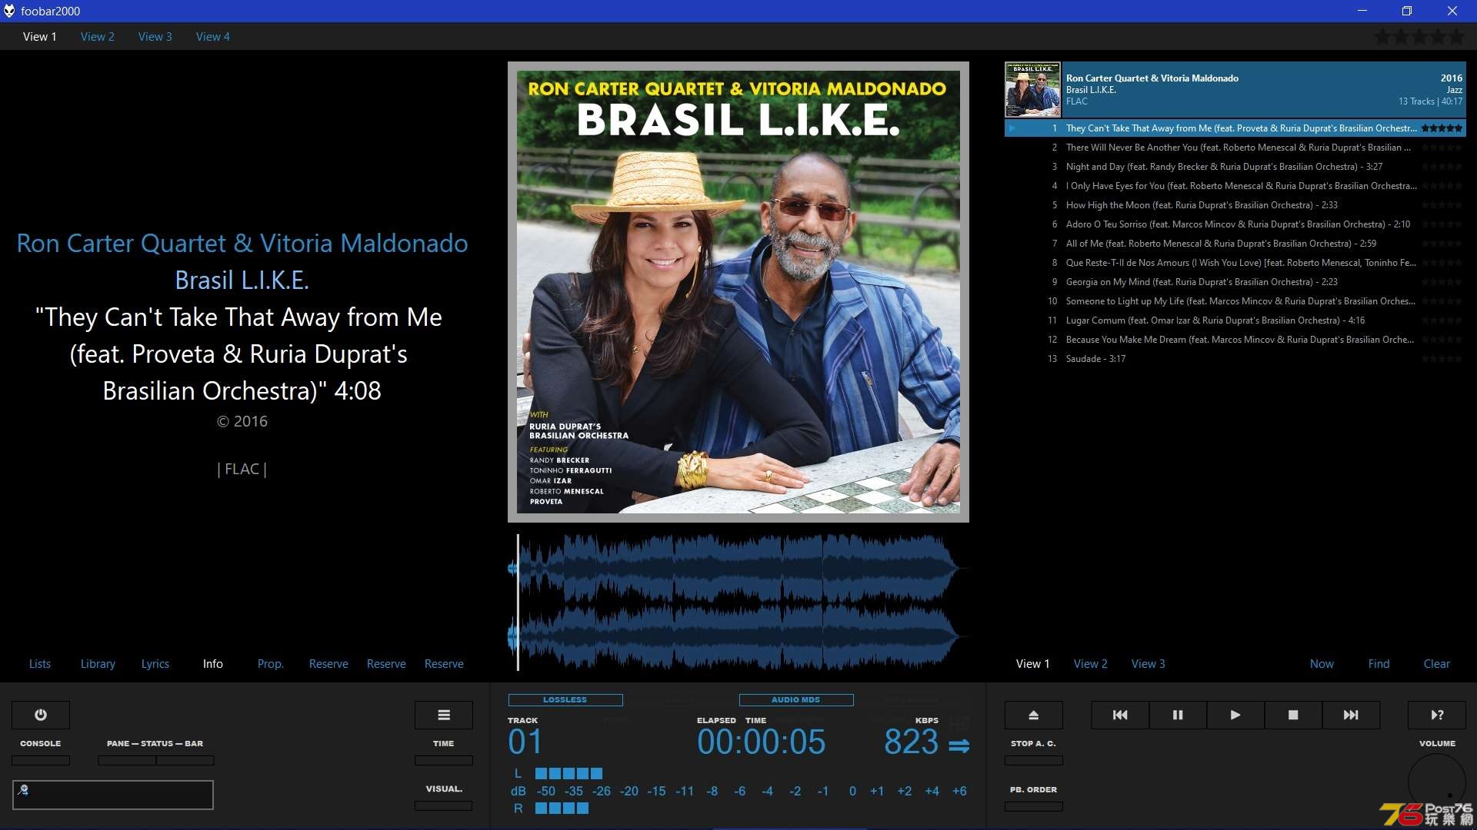Select track 11 Lugar Comum
This screenshot has width=1477, height=830.
click(1235, 320)
